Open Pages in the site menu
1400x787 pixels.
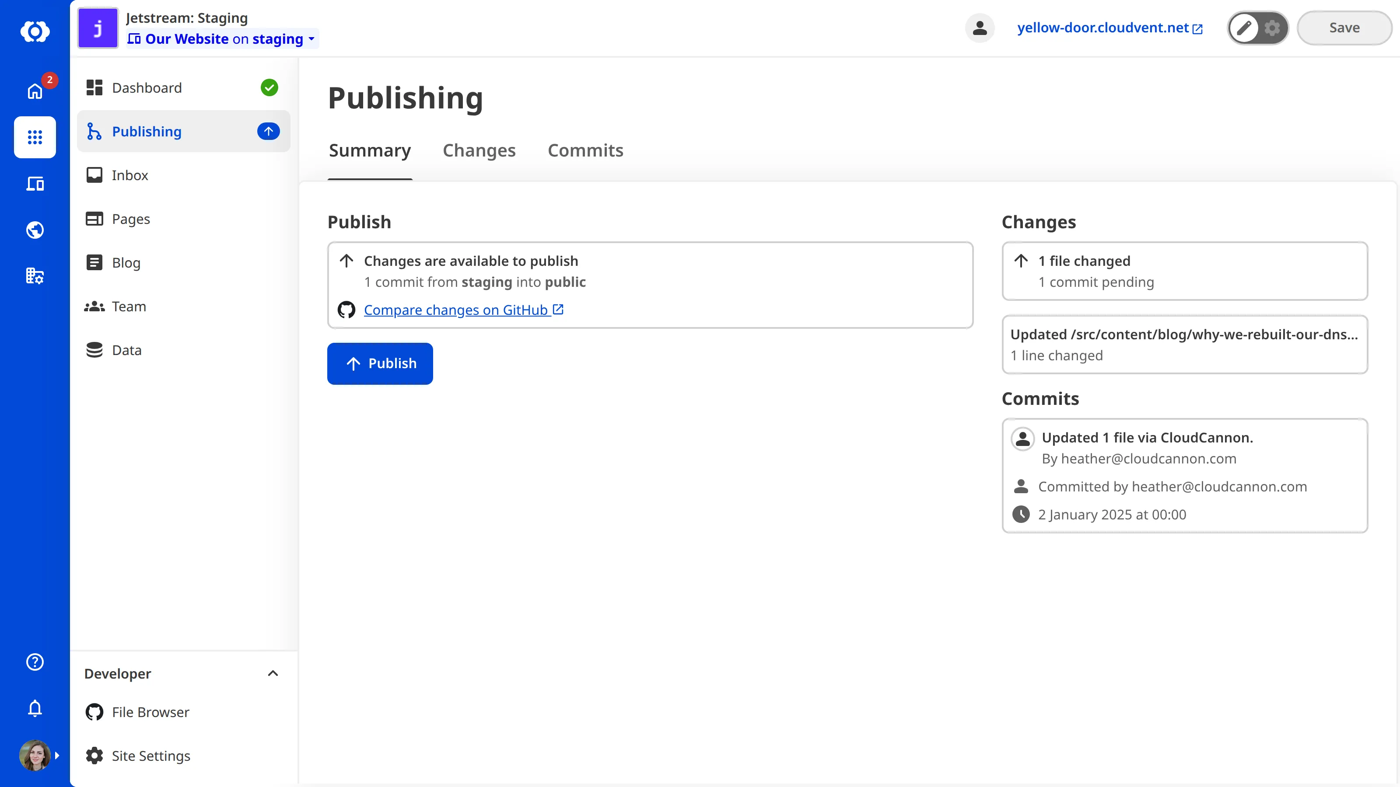point(184,219)
